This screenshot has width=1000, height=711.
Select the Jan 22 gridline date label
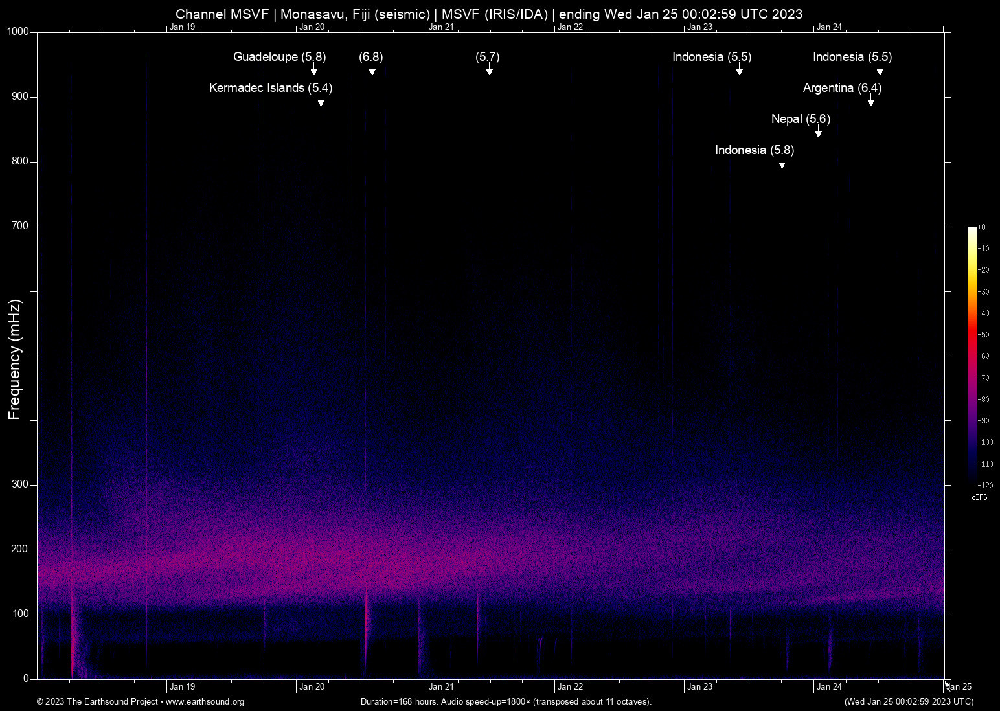pyautogui.click(x=571, y=27)
